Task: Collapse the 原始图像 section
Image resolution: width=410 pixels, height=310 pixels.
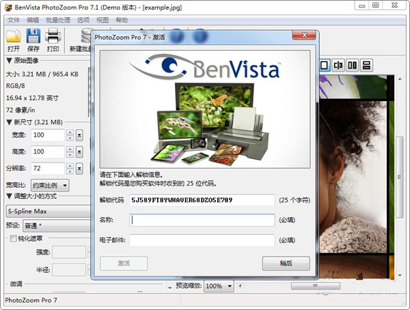Action: (9, 61)
